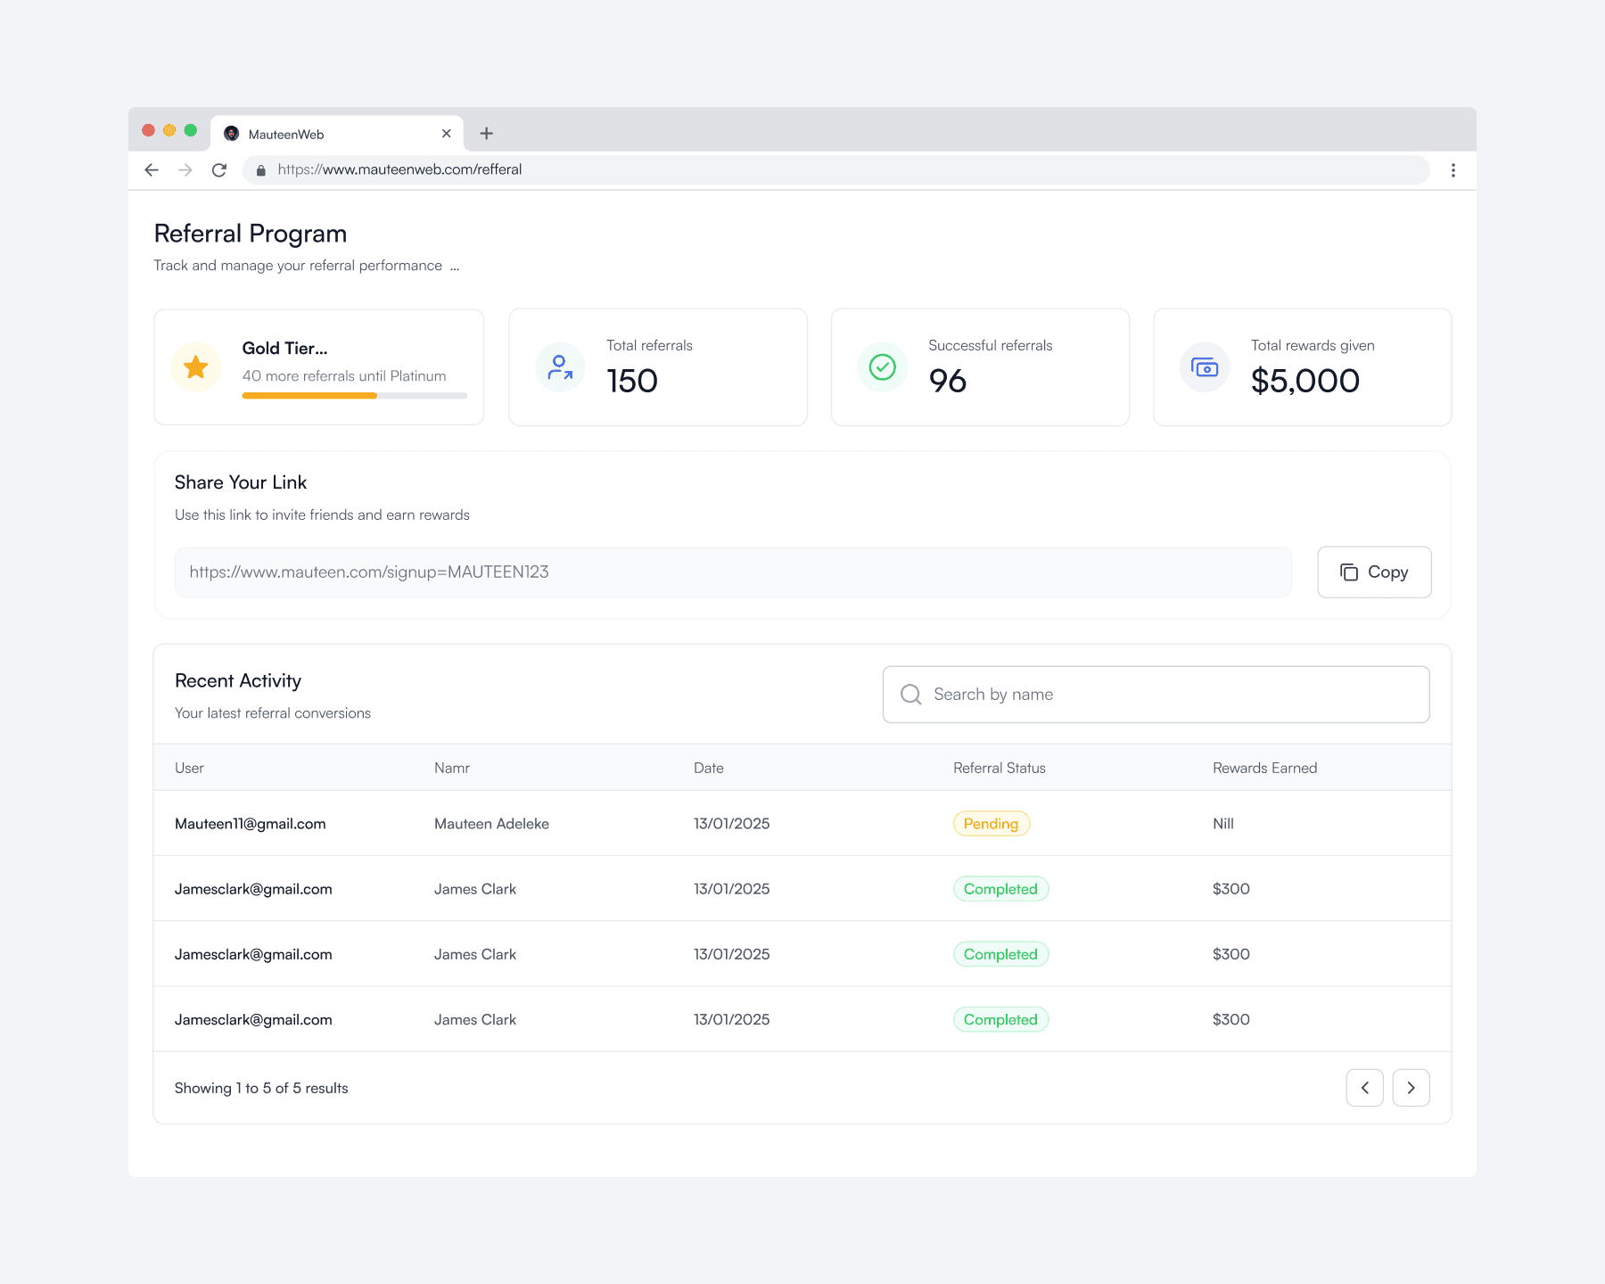Image resolution: width=1605 pixels, height=1284 pixels.
Task: Click the 150 total referrals value
Action: [632, 381]
